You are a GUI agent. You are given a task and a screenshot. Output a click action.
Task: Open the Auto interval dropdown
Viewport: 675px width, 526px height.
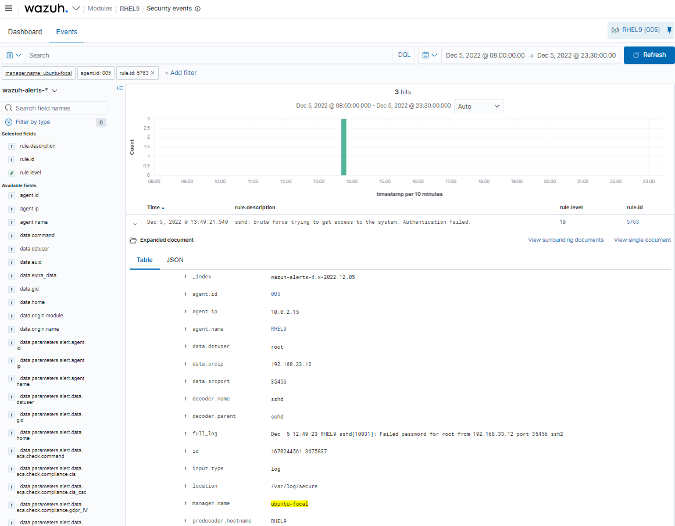tap(478, 106)
